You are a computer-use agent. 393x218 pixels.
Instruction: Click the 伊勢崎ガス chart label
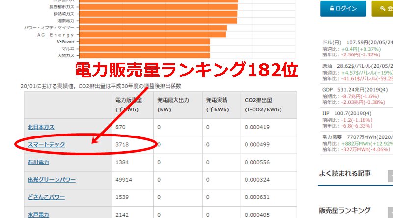coord(64,14)
